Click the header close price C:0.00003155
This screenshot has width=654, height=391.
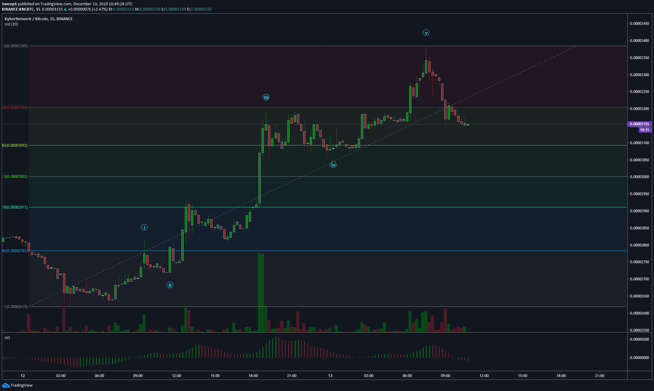[x=199, y=9]
